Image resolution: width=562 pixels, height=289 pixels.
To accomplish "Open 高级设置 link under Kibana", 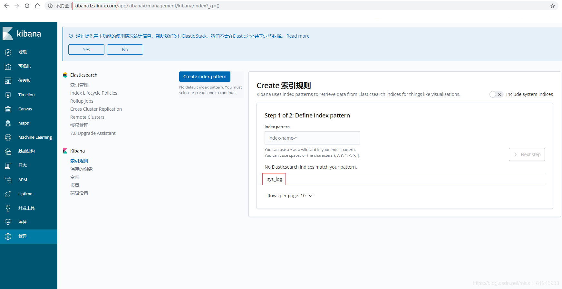I will click(x=79, y=193).
